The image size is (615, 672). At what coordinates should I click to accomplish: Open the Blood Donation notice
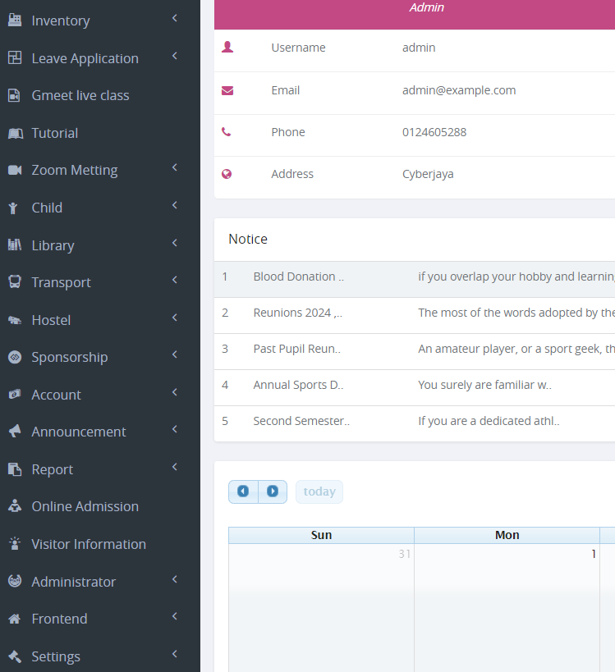tap(298, 277)
